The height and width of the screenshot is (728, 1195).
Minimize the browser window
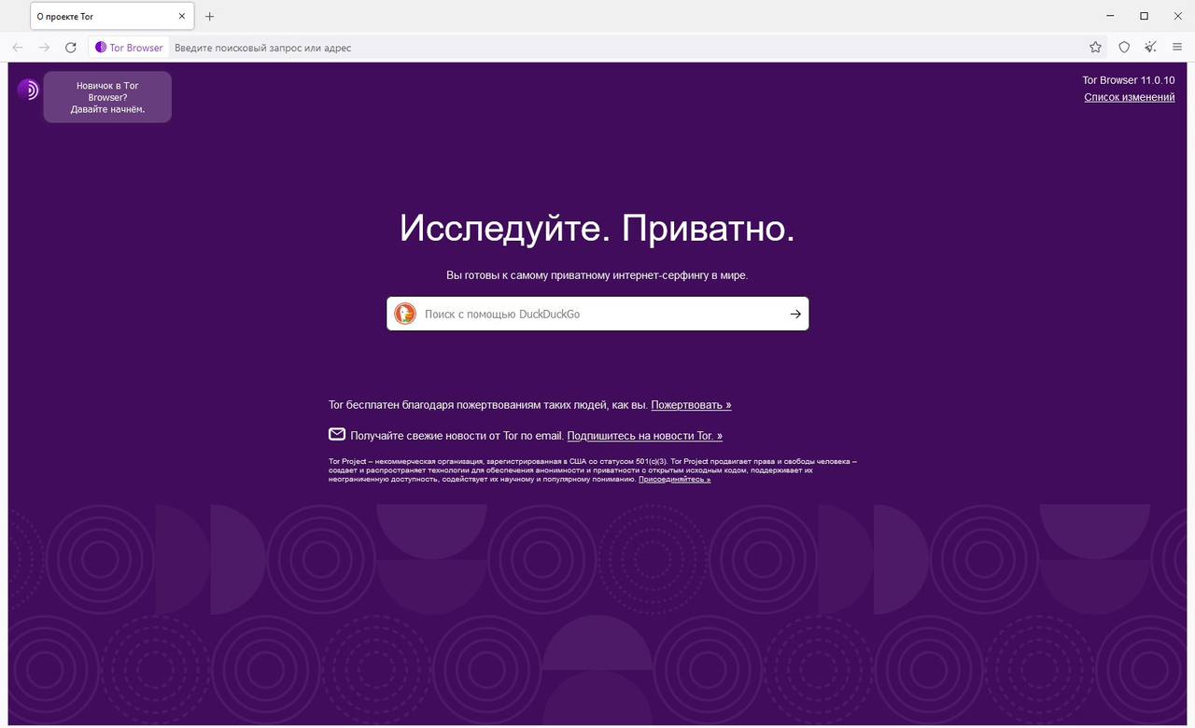(x=1111, y=16)
